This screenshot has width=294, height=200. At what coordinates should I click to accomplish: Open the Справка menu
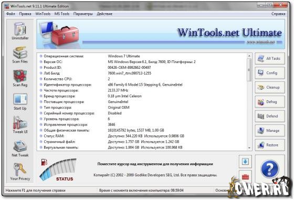[278, 14]
